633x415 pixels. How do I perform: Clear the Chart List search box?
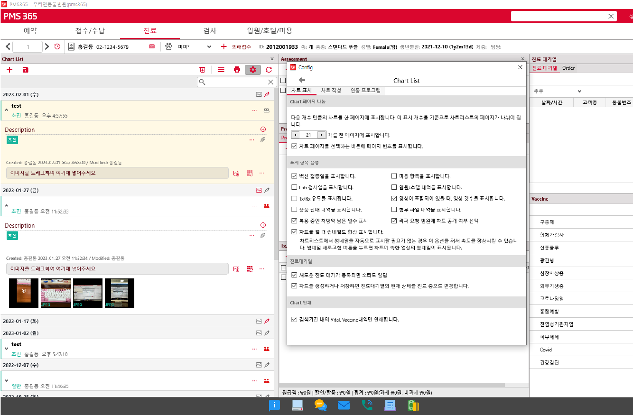[270, 82]
